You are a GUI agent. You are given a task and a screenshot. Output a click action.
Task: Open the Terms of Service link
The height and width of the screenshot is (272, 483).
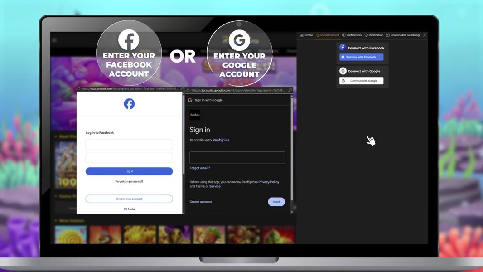[208, 186]
